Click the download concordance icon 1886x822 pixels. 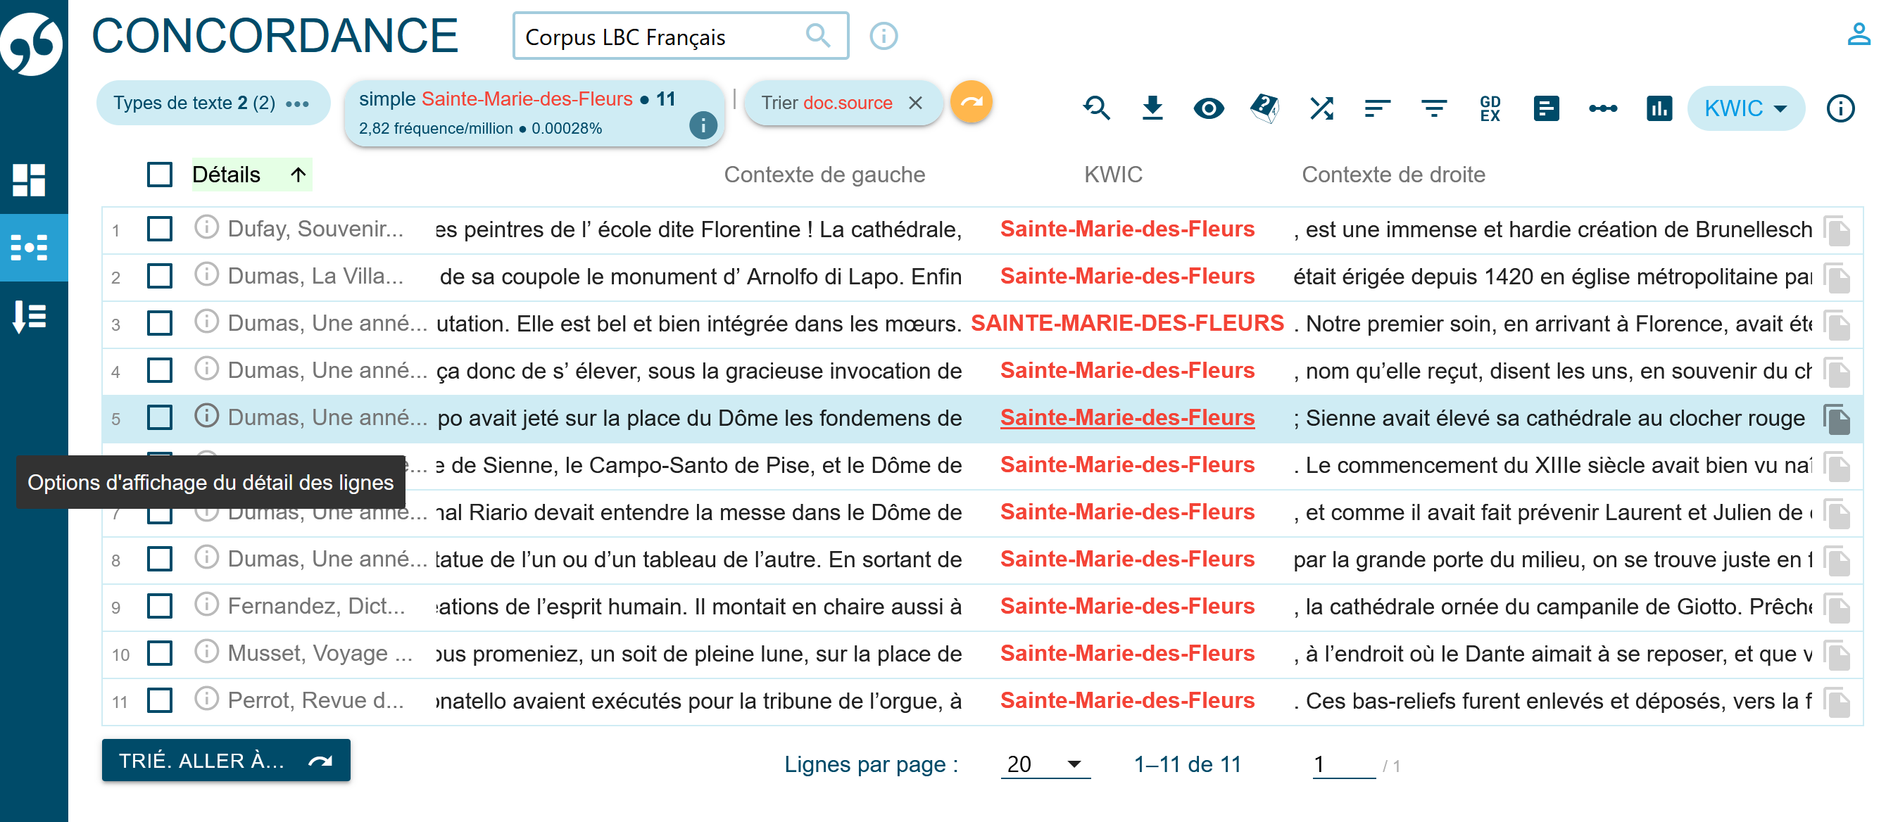[1152, 108]
